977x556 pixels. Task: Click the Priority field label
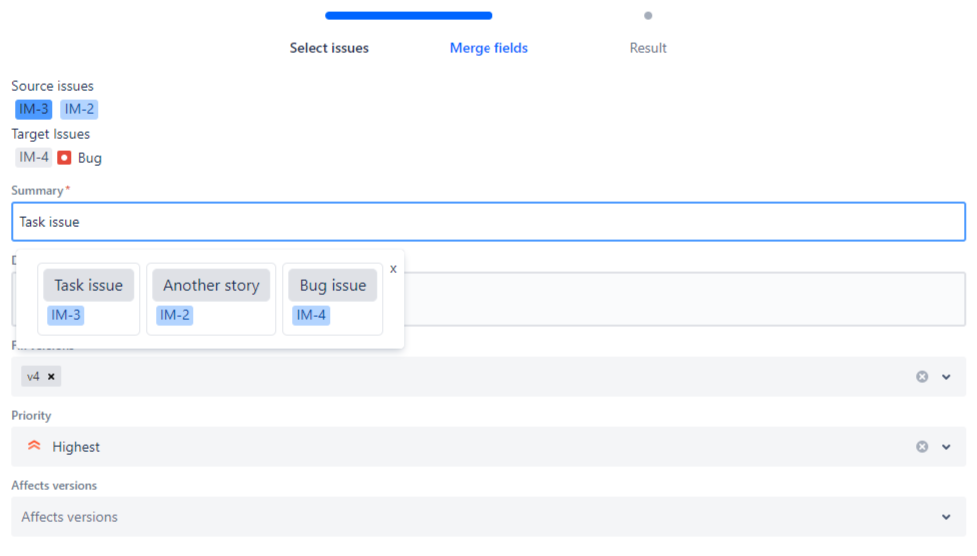pos(31,416)
